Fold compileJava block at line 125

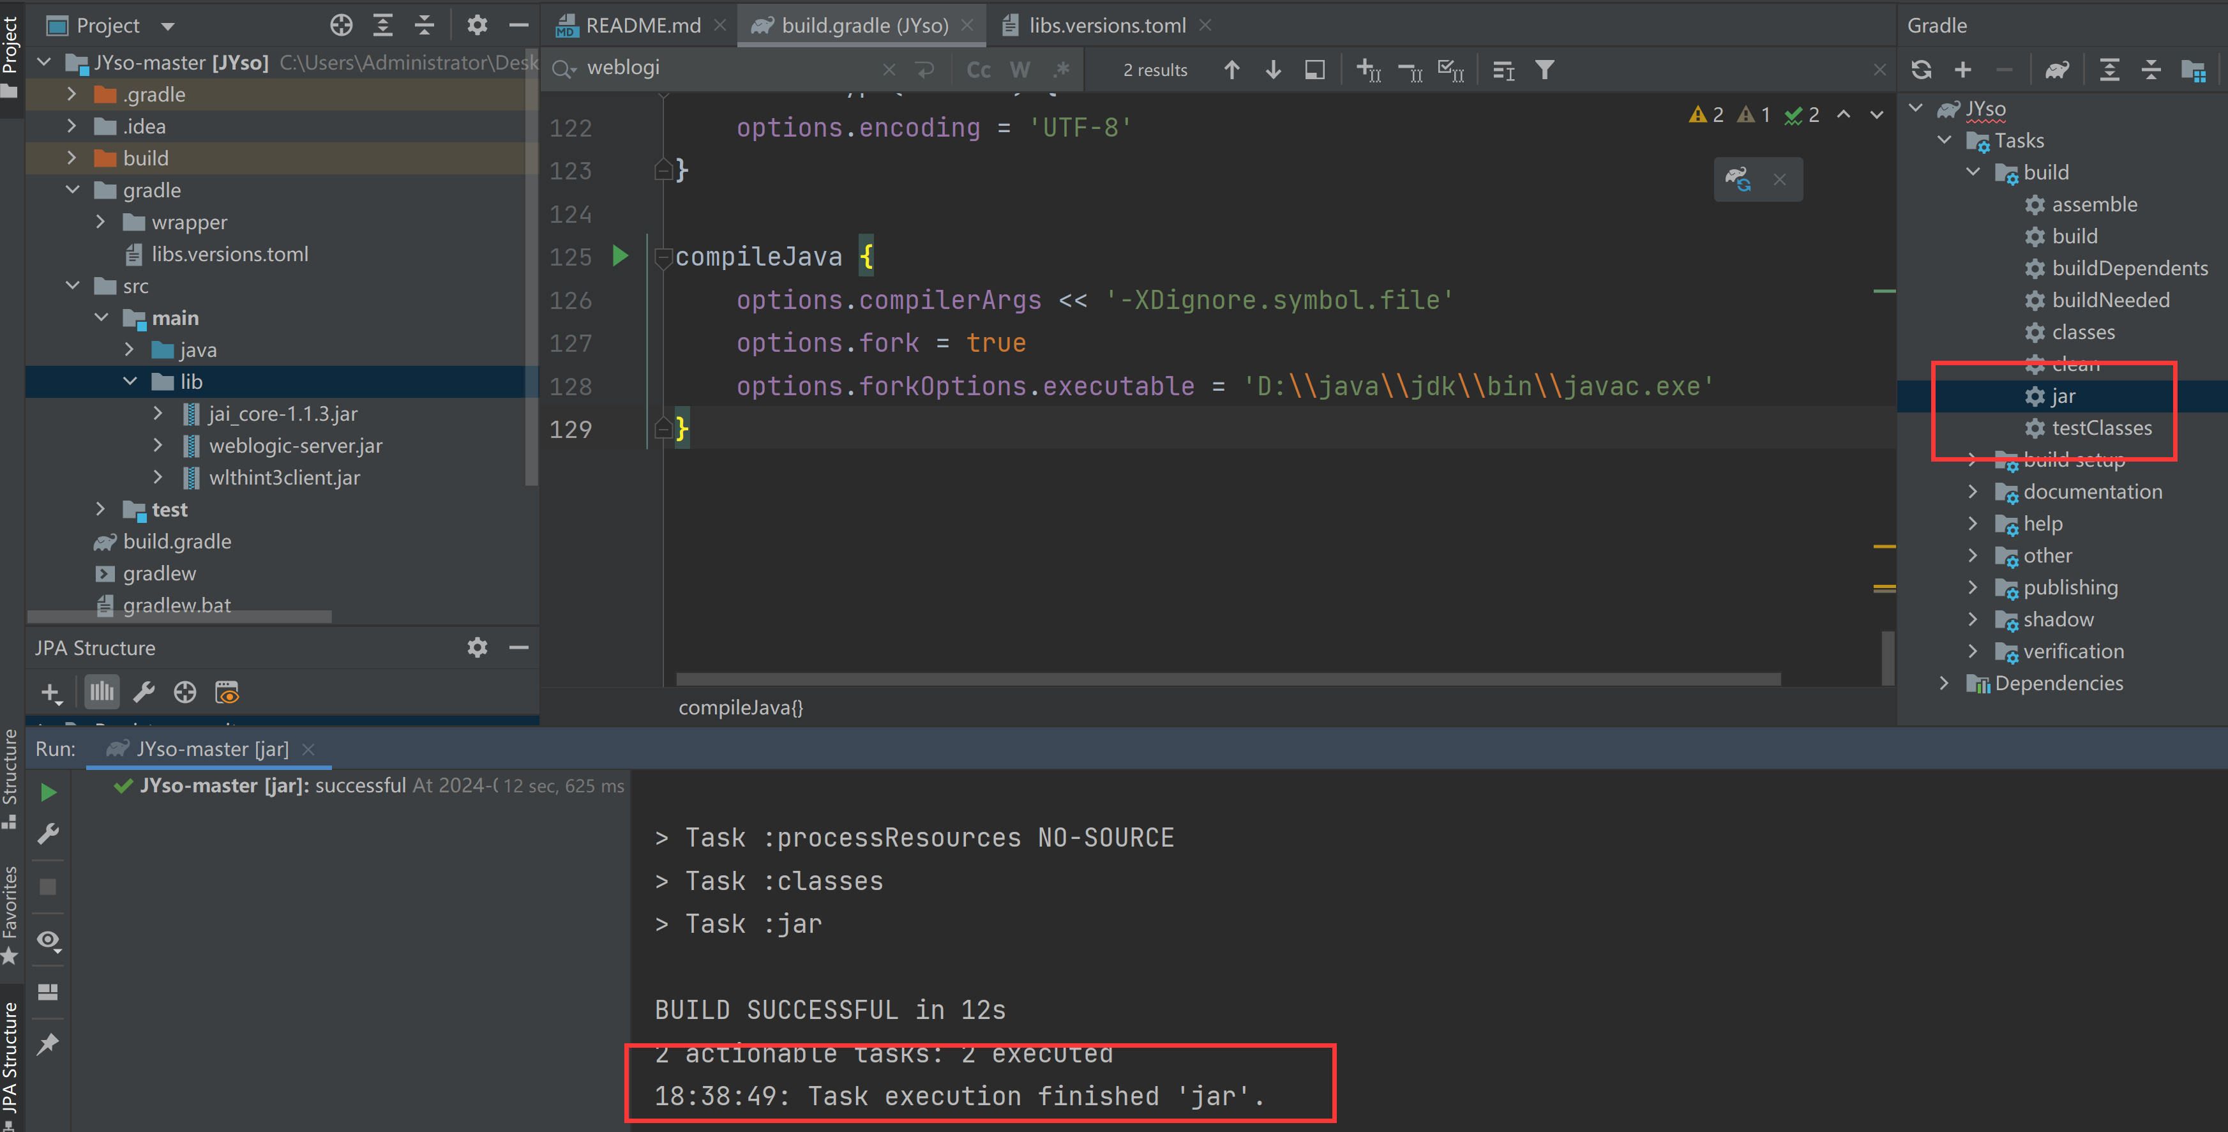coord(663,257)
